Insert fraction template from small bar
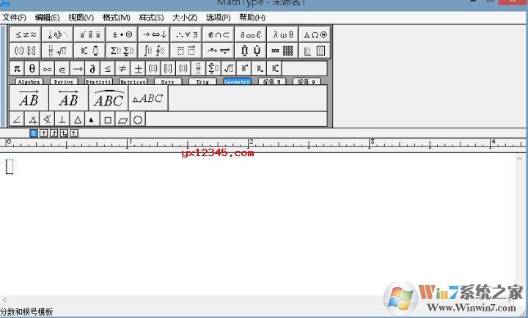The image size is (528, 318). click(x=199, y=69)
